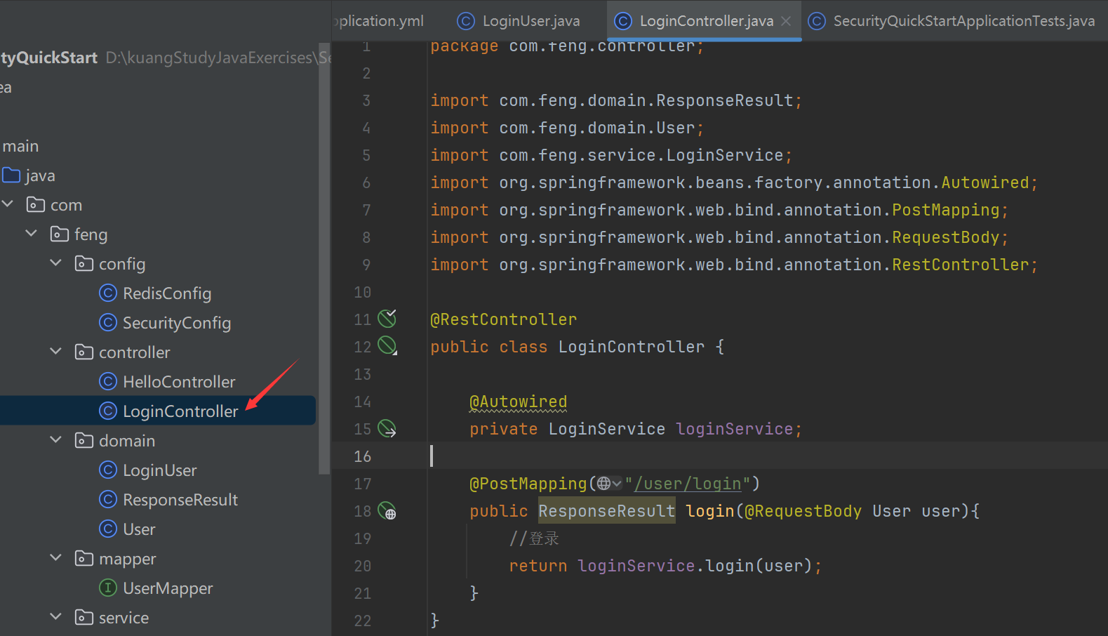Select the main folder in project tree
The width and height of the screenshot is (1108, 636).
click(20, 145)
